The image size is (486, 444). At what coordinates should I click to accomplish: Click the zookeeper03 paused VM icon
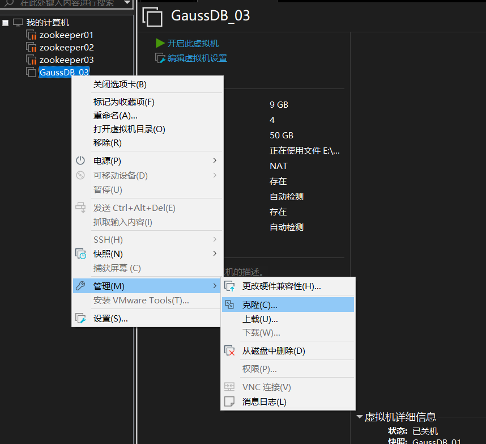click(x=31, y=60)
